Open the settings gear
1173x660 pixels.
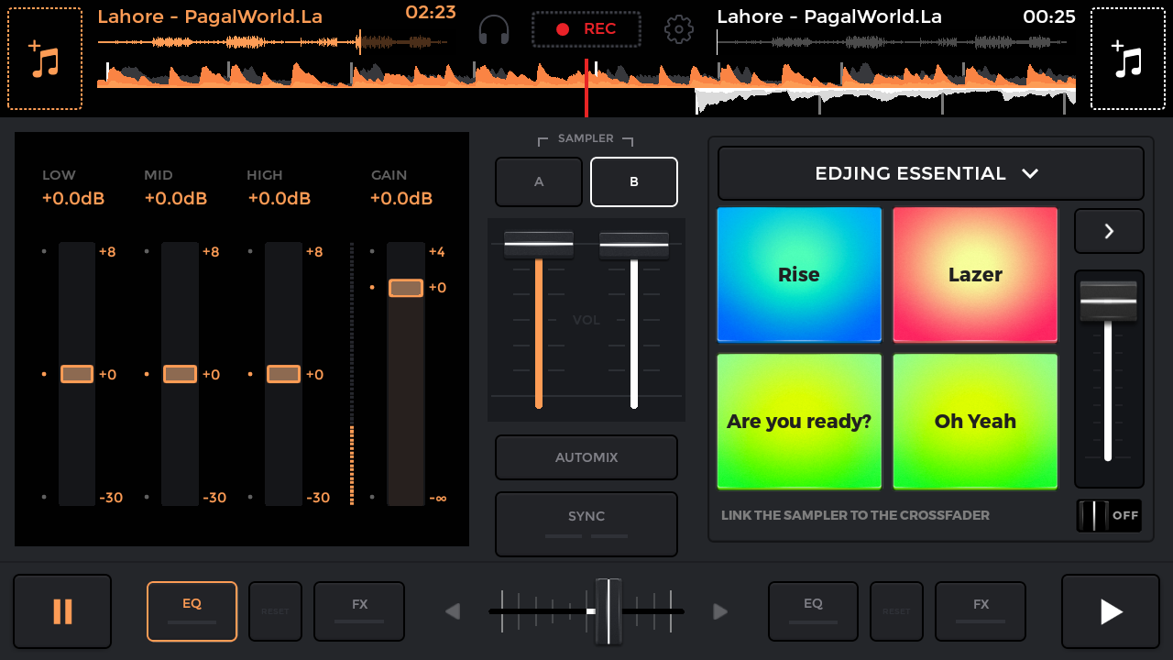(x=679, y=28)
